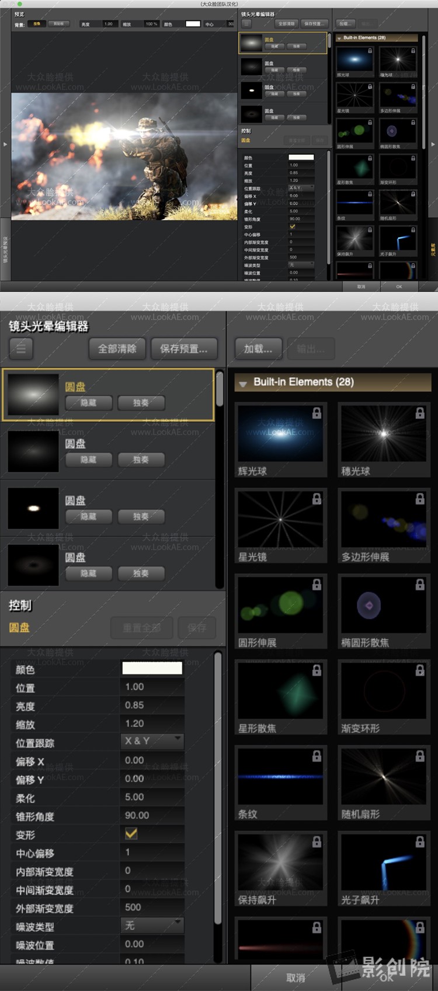Open the 位置跟踪 X & Y dropdown
The image size is (438, 991).
tap(152, 741)
